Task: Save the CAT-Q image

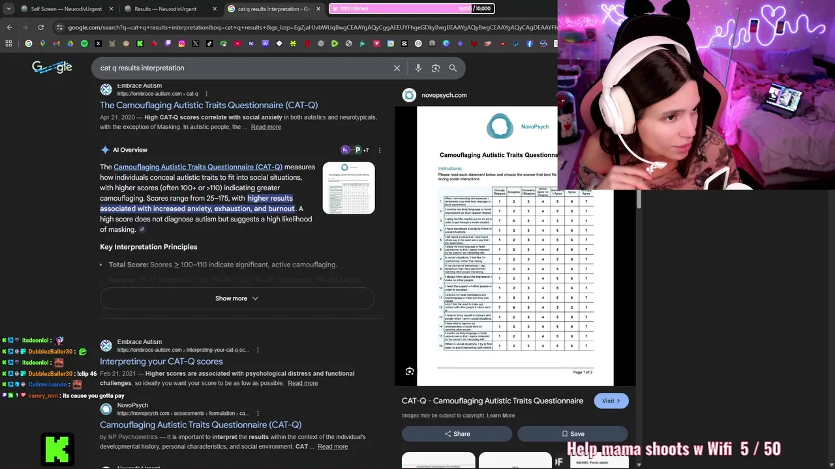Action: pos(573,434)
